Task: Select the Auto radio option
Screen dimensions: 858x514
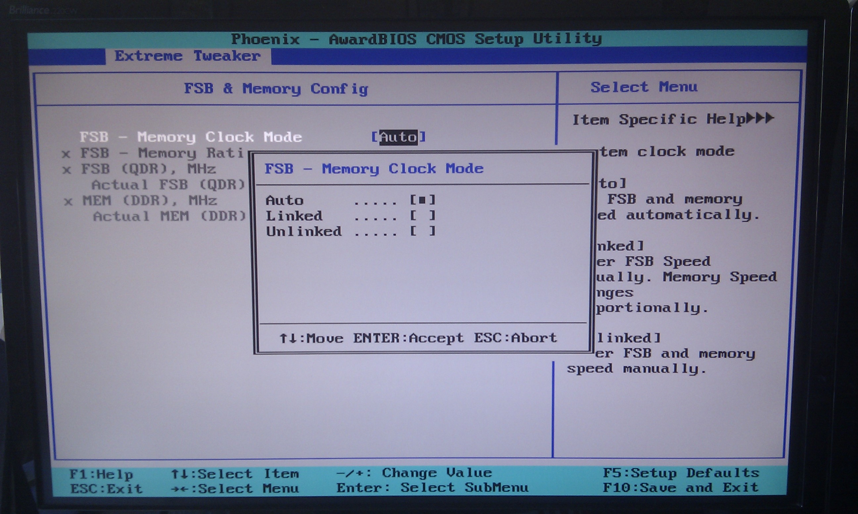Action: point(422,200)
